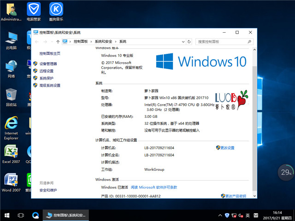Expand chevron after 系统和安全 in breadcrumb
Screen dimensions: 295x221
(116, 42)
